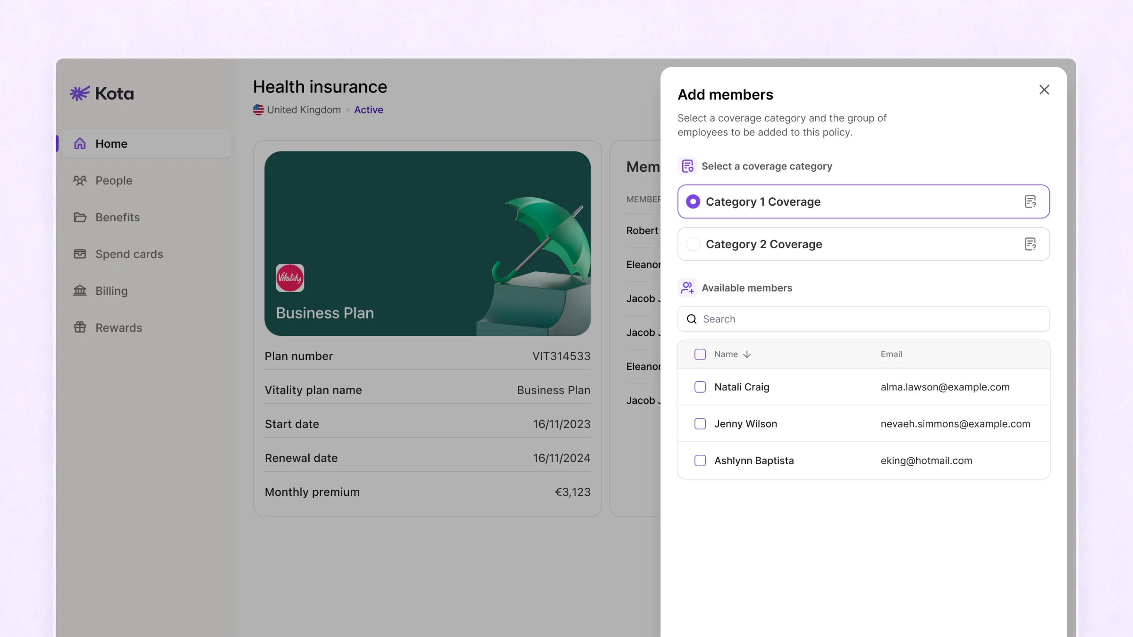Click the search magnifier icon
Image resolution: width=1133 pixels, height=637 pixels.
click(692, 319)
